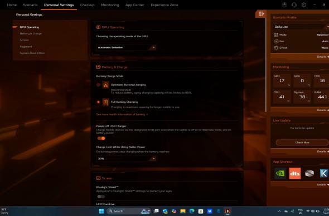
Task: Click the Fan icon in Scenario Profile
Action: coord(276,41)
